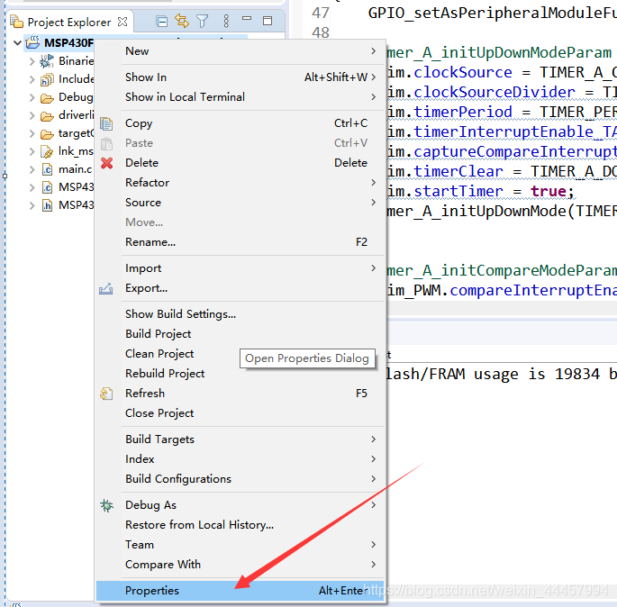Screen dimensions: 617x607
Task: Expand the Binaries tree node
Action: [32, 61]
